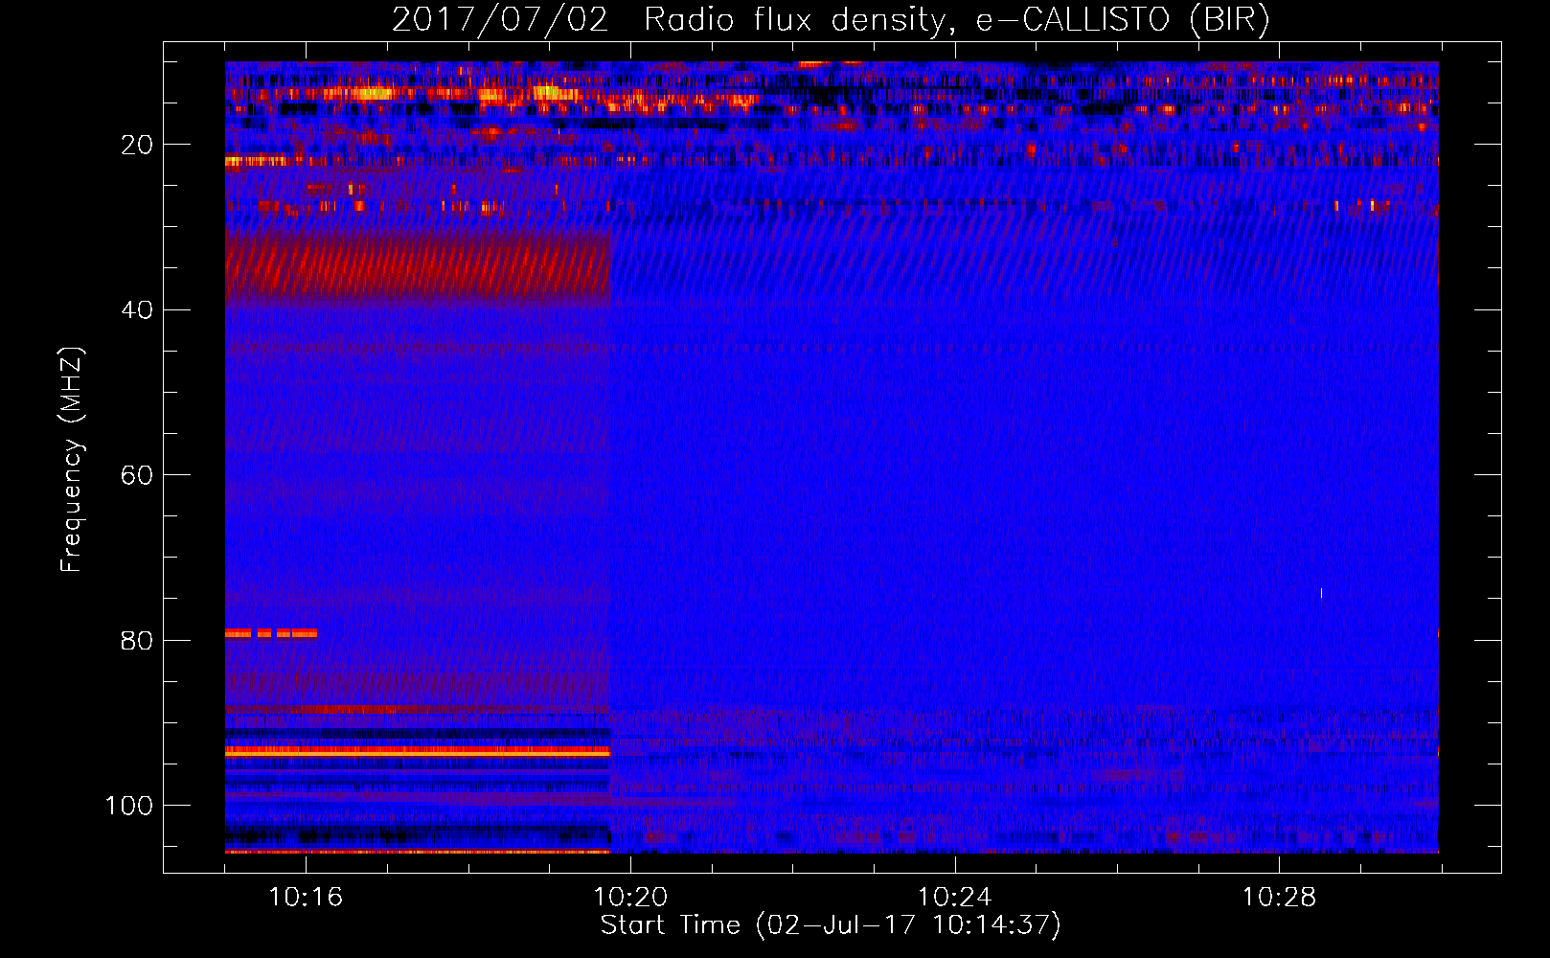Click the bright yellow band near 94 MHz

coord(418,753)
